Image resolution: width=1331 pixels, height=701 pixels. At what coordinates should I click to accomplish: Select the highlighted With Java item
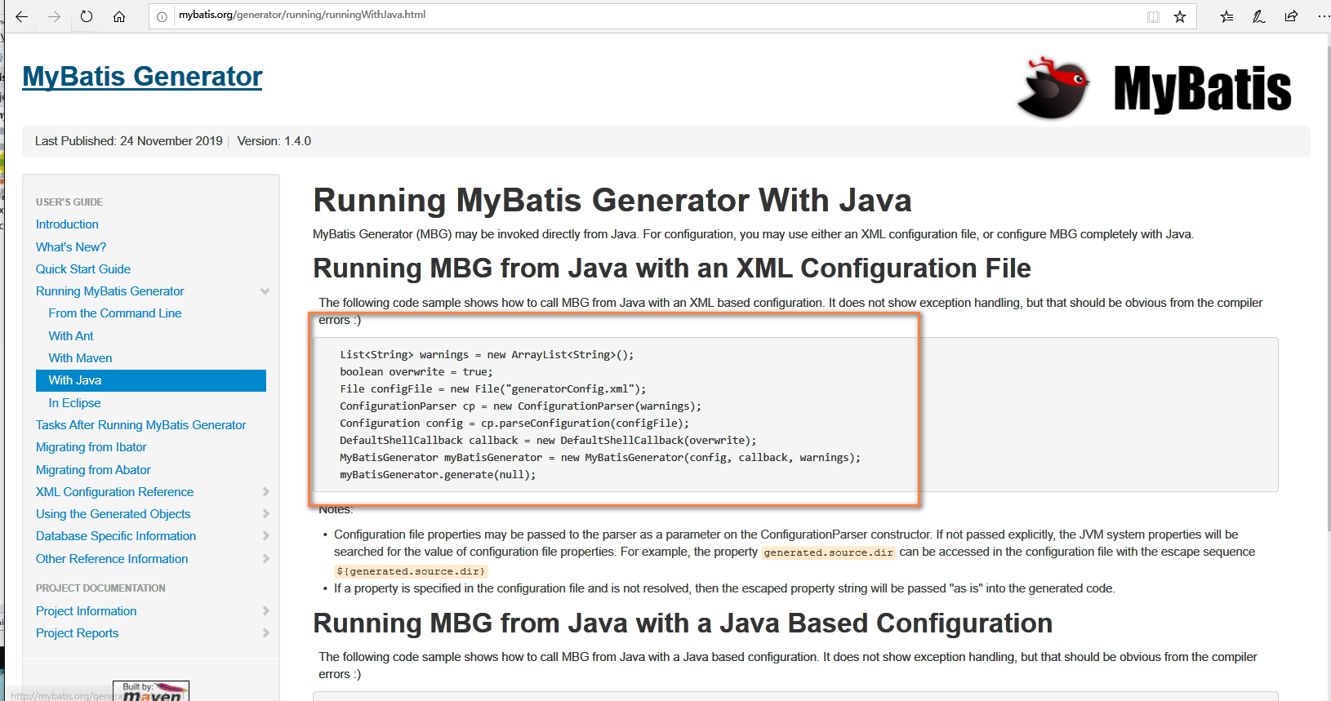[151, 380]
